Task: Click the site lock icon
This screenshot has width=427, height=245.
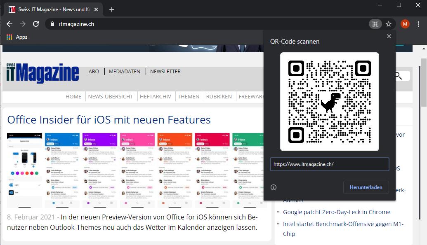Action: click(x=52, y=24)
